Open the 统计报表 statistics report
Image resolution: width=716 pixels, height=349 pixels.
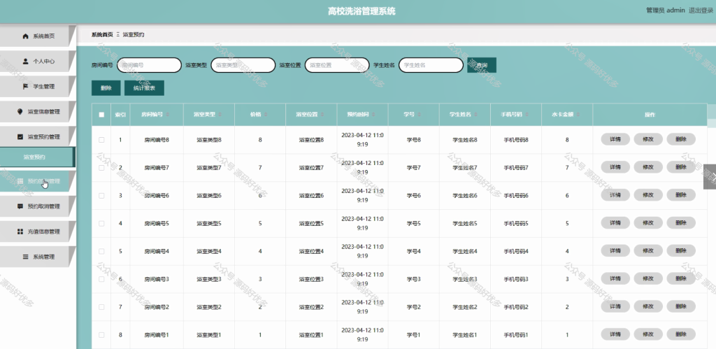144,88
